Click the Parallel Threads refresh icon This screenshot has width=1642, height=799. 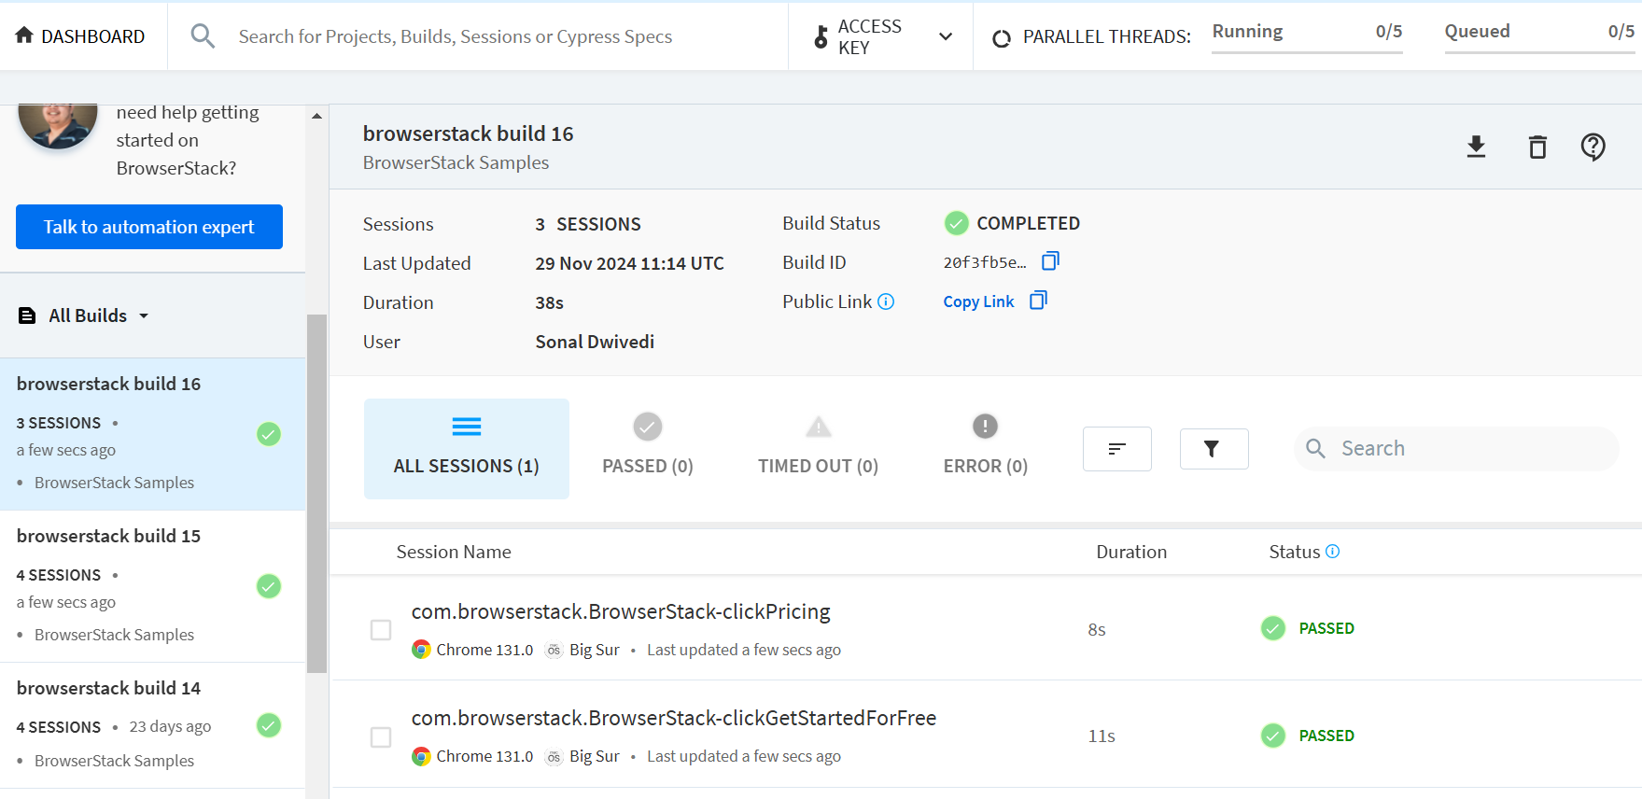[1002, 38]
